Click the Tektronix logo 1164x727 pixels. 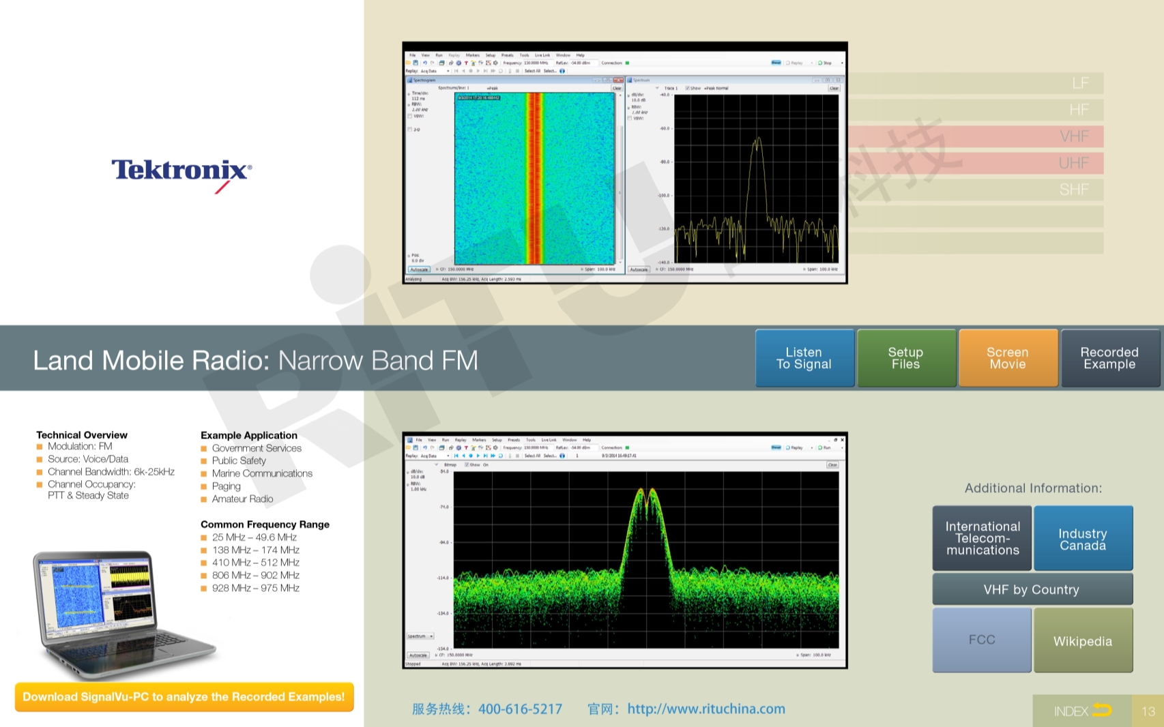click(x=181, y=170)
